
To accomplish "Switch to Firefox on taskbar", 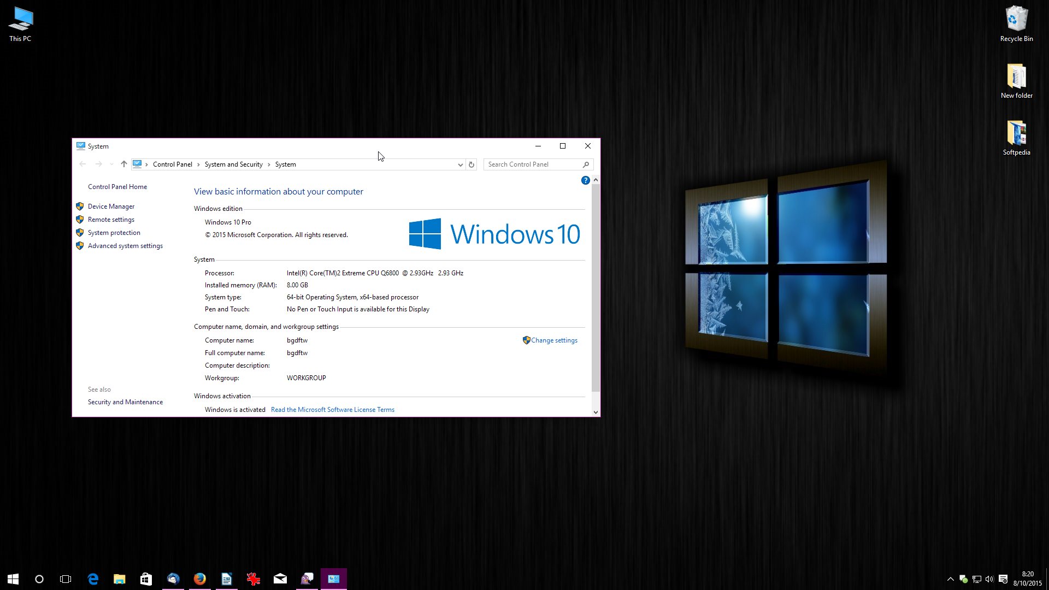I will click(200, 579).
